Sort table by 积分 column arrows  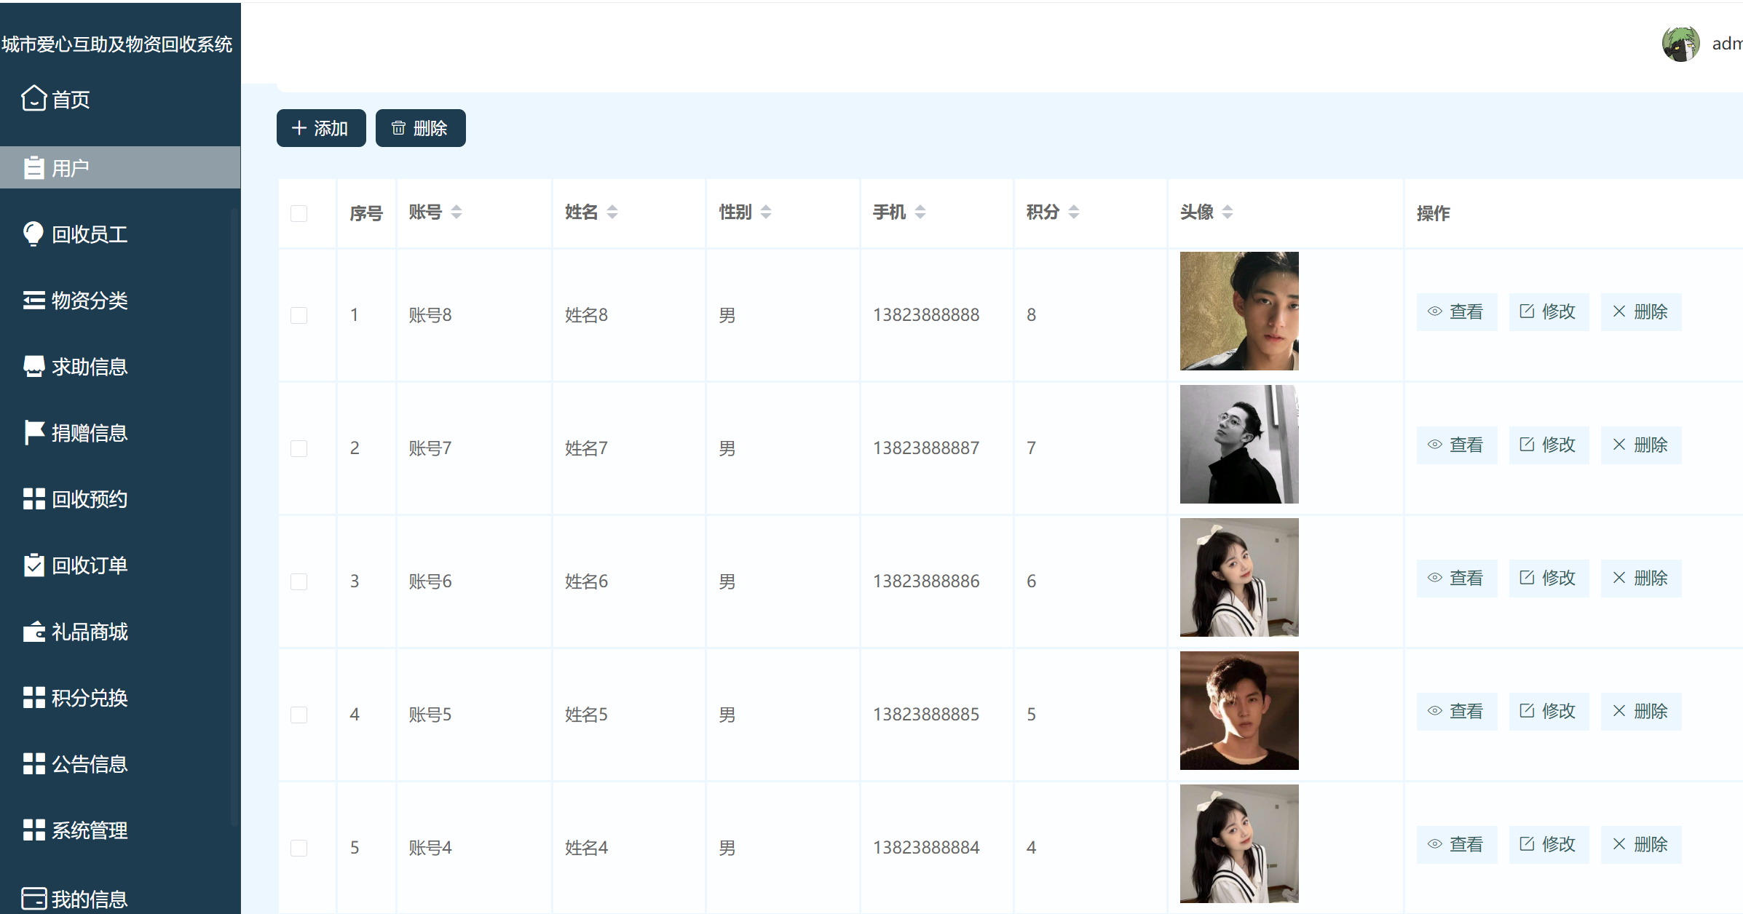(x=1074, y=212)
